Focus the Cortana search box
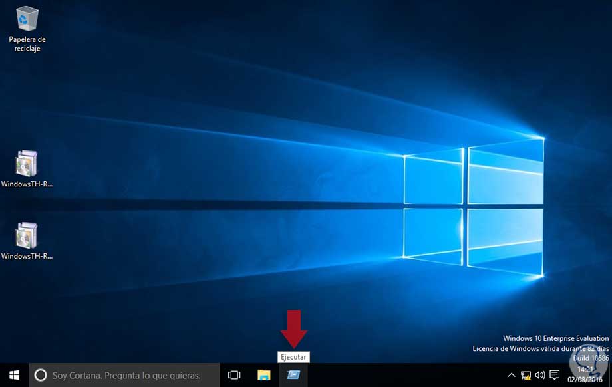612x387 pixels. coord(124,375)
